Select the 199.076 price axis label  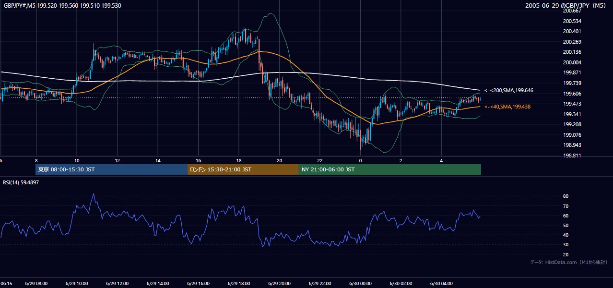571,135
